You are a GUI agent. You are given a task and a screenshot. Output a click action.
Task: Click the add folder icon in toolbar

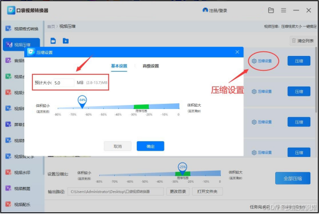click(x=66, y=41)
